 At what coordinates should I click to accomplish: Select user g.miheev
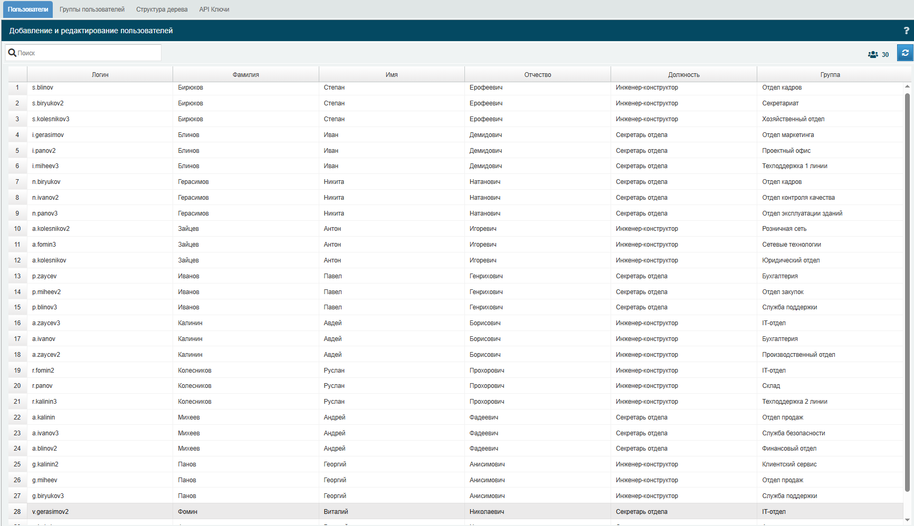click(x=45, y=480)
